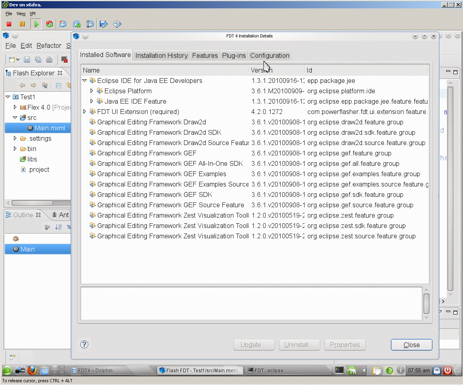The height and width of the screenshot is (385, 463).
Task: Close the Outline view tab
Action: pos(38,215)
